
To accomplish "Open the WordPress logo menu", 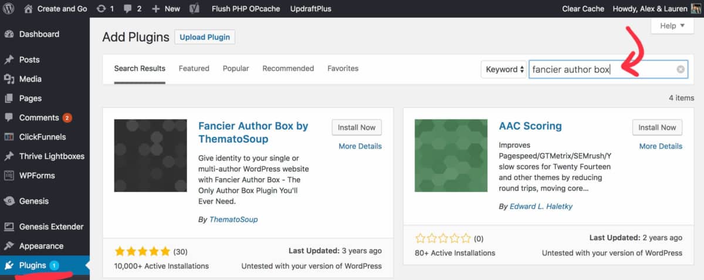I will pyautogui.click(x=9, y=9).
